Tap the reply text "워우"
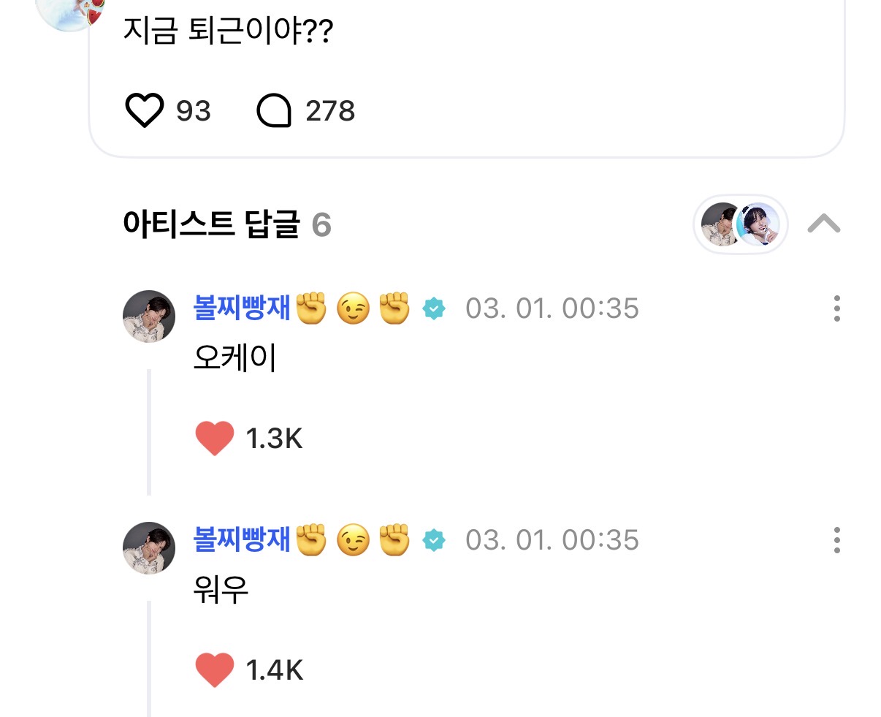The width and height of the screenshot is (881, 717). point(221,590)
